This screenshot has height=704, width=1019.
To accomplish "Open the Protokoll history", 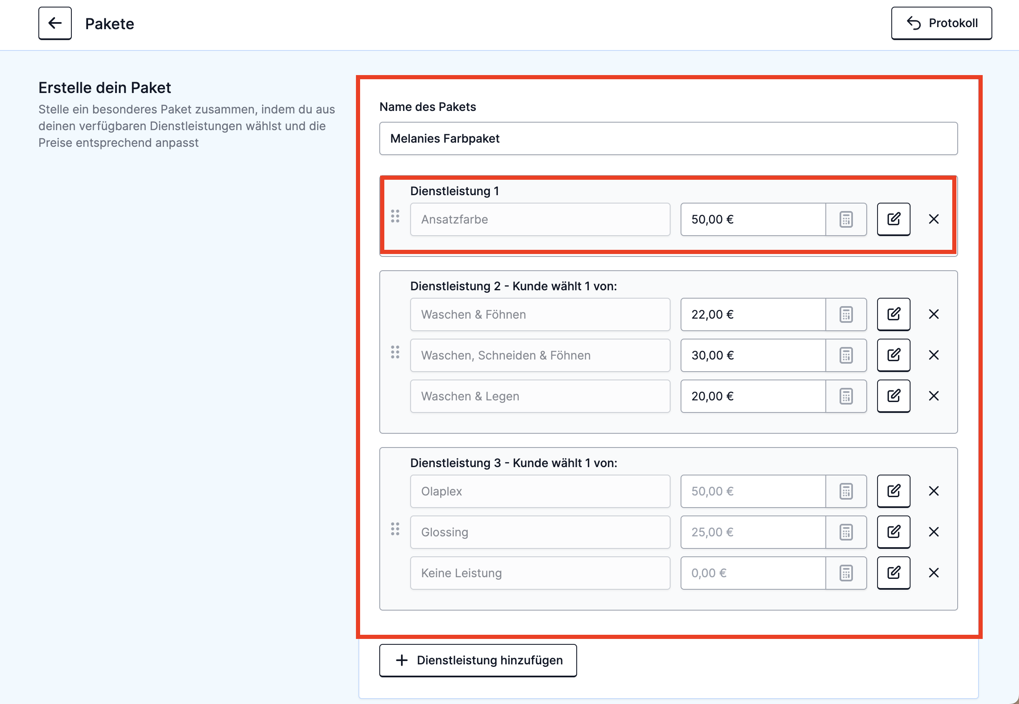I will (x=941, y=23).
